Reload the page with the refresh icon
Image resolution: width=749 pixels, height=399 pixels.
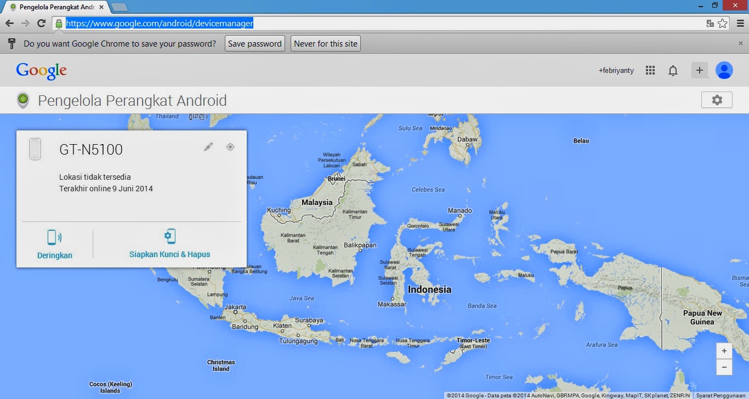41,23
